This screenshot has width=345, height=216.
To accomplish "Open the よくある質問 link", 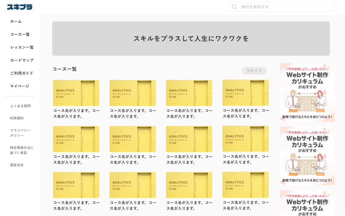I will pyautogui.click(x=20, y=106).
